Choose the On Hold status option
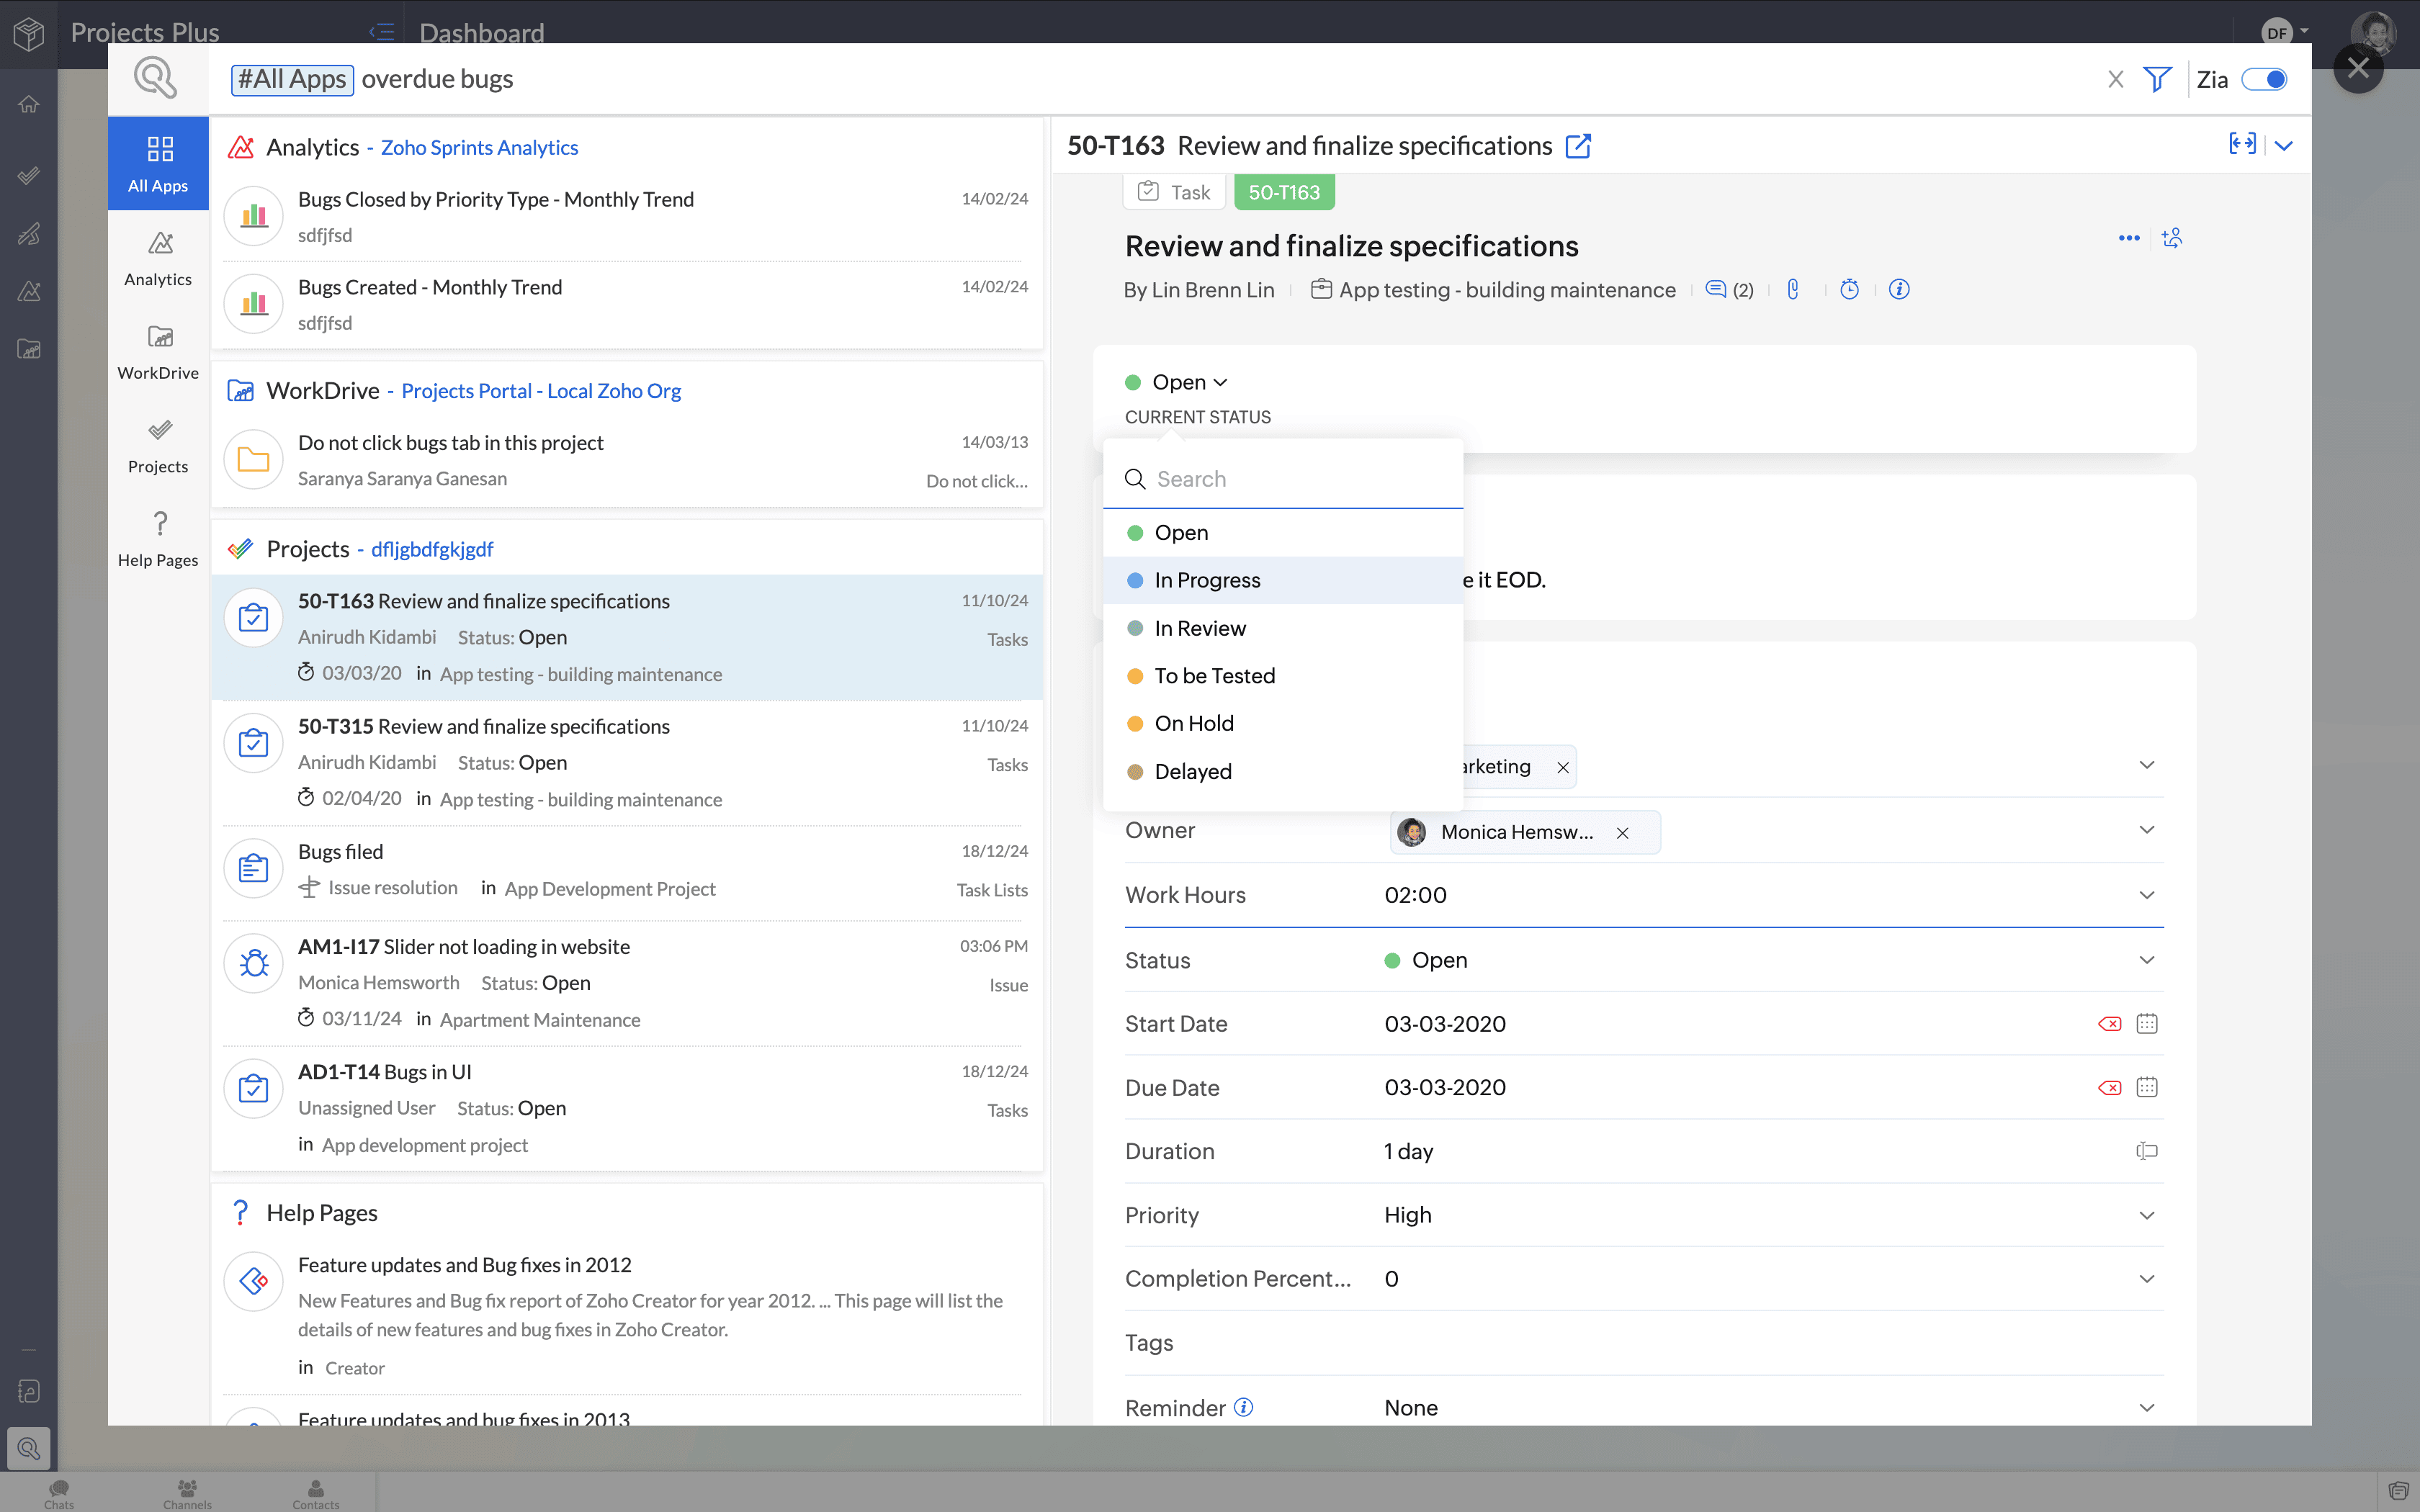 [x=1194, y=723]
